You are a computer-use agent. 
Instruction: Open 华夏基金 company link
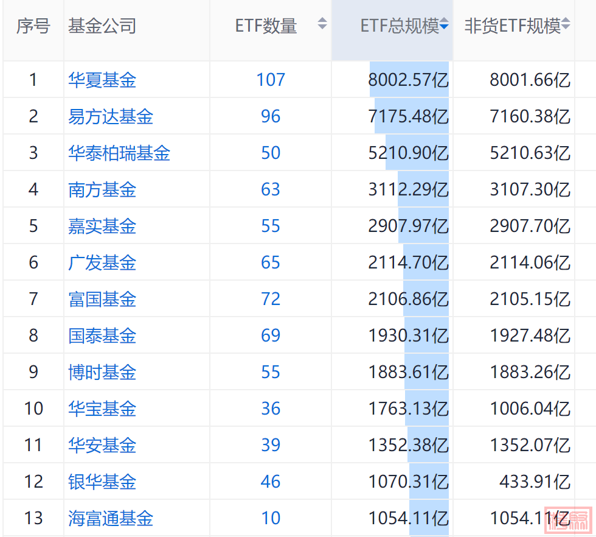102,80
